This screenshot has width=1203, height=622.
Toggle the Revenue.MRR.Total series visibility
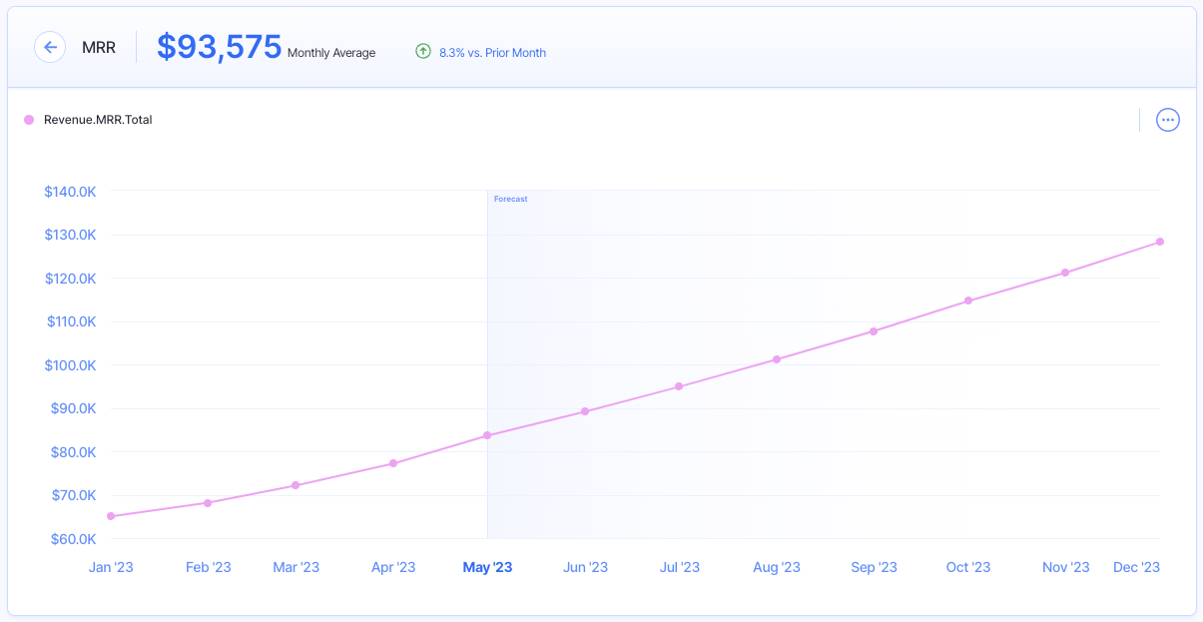pyautogui.click(x=97, y=119)
